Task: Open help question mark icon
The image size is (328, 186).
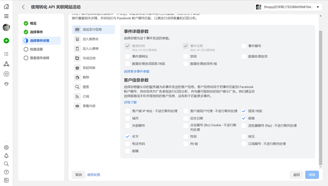Action: [x=6, y=172]
